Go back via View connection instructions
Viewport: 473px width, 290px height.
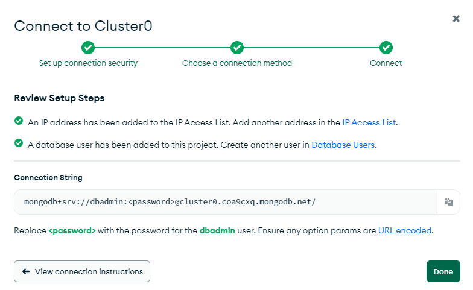click(x=82, y=271)
